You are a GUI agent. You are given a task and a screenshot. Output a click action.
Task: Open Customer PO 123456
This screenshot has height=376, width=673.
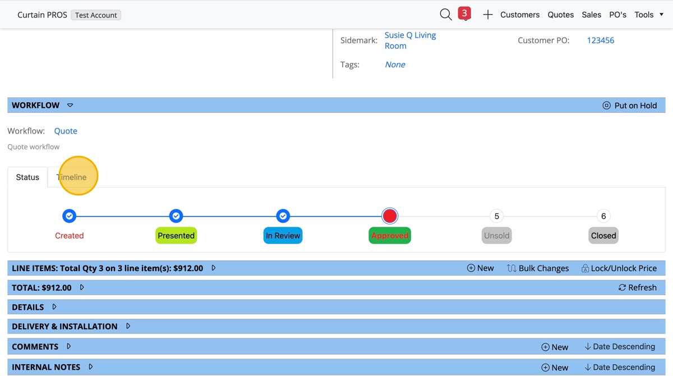coord(600,40)
